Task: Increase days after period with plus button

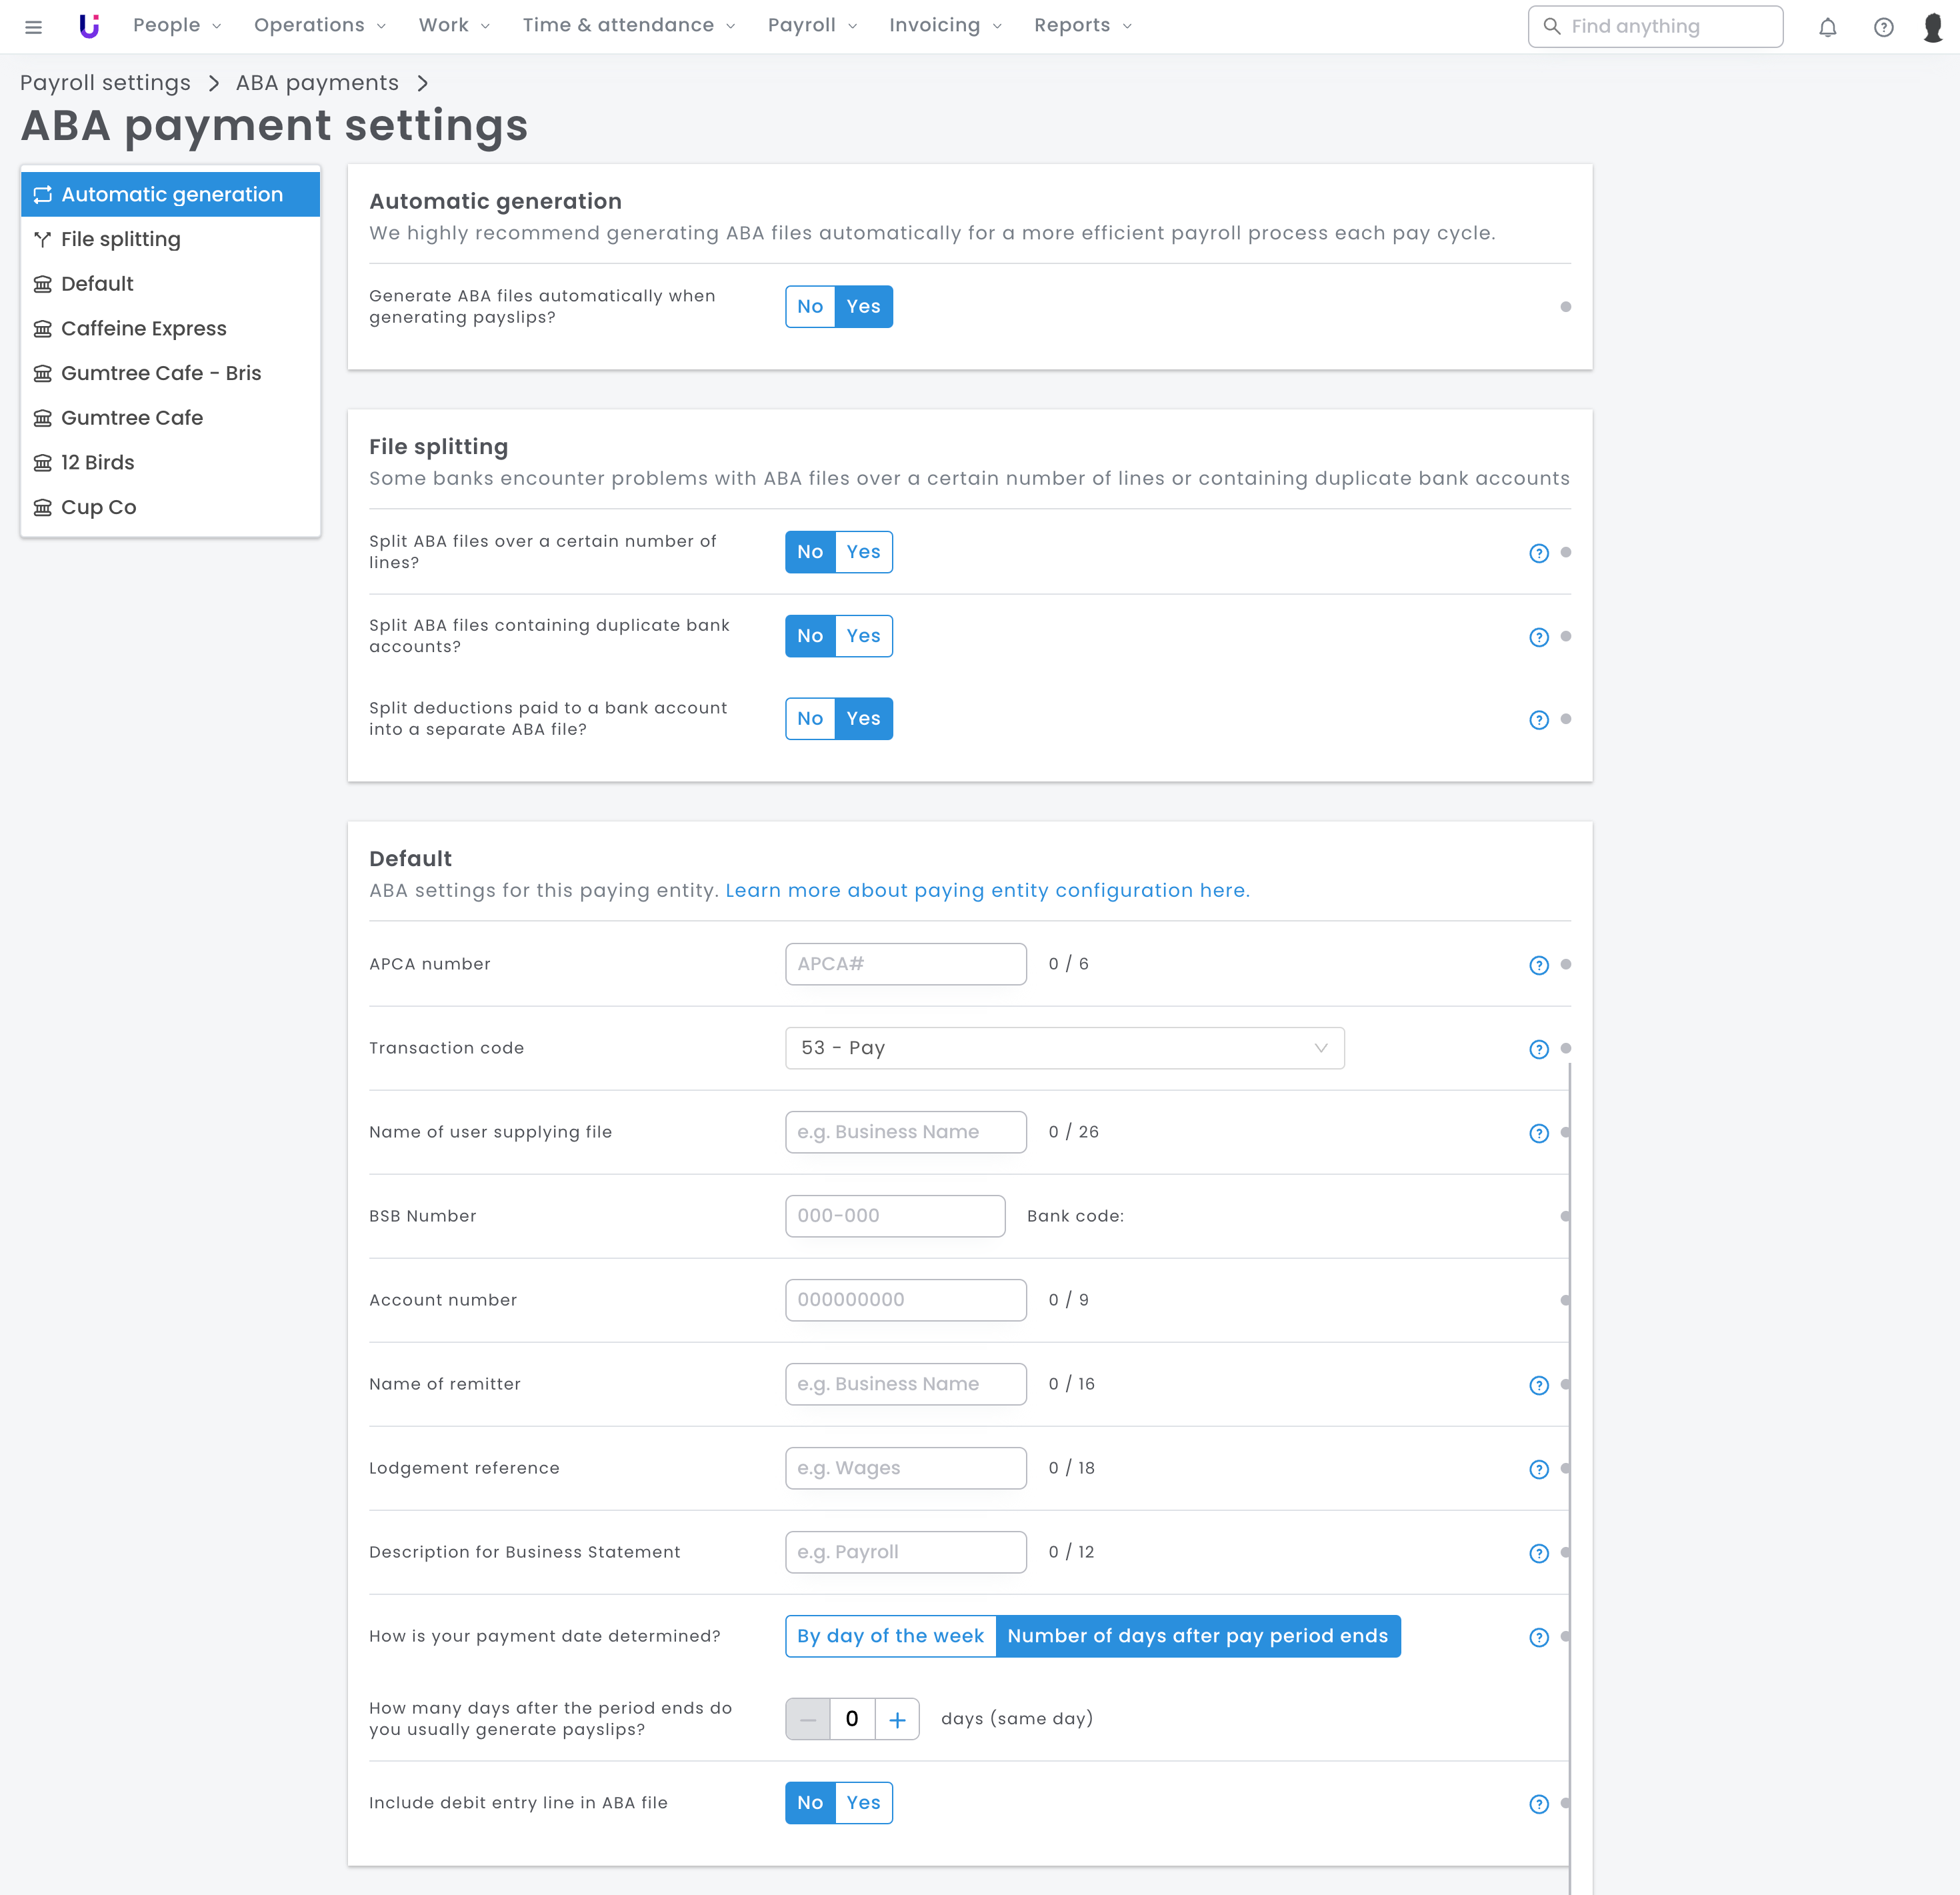Action: click(897, 1719)
